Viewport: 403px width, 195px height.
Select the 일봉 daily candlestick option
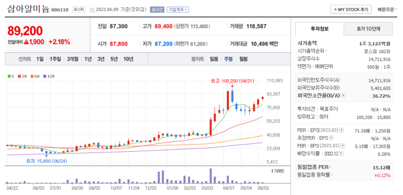pos(214,59)
